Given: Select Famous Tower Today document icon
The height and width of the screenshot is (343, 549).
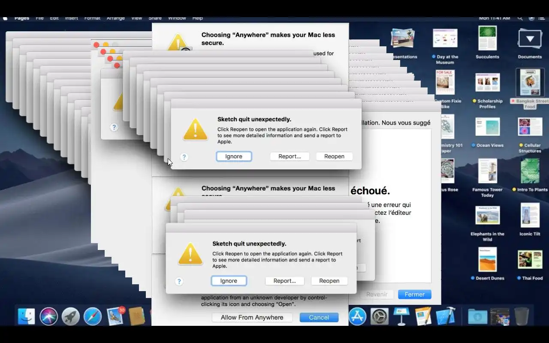Looking at the screenshot, I should coord(487,171).
